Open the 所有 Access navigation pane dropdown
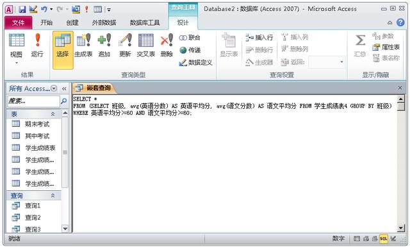Screen dimensions: 410x248 click(54, 88)
